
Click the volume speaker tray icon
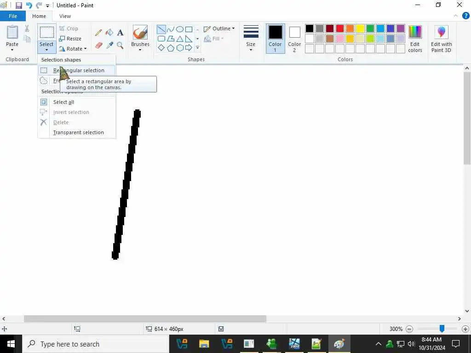tap(411, 344)
